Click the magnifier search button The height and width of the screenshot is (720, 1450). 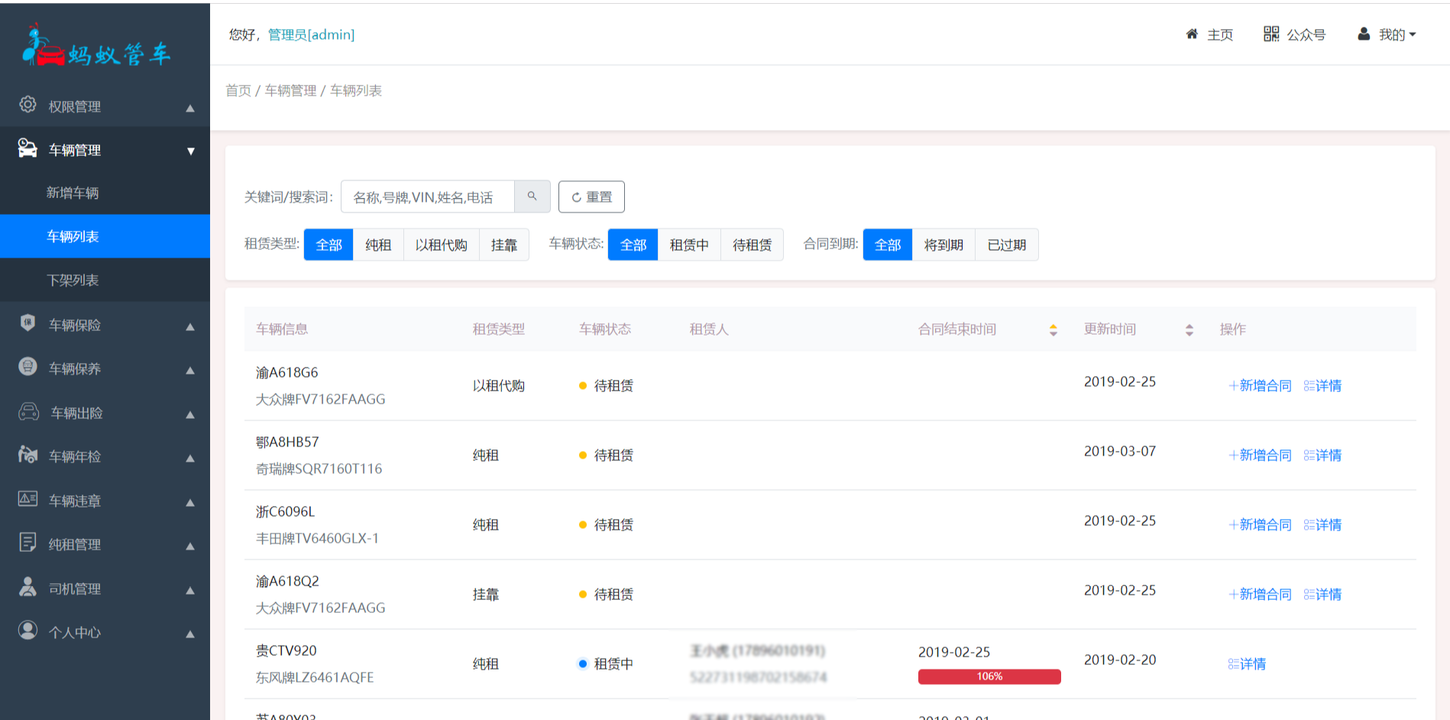532,196
